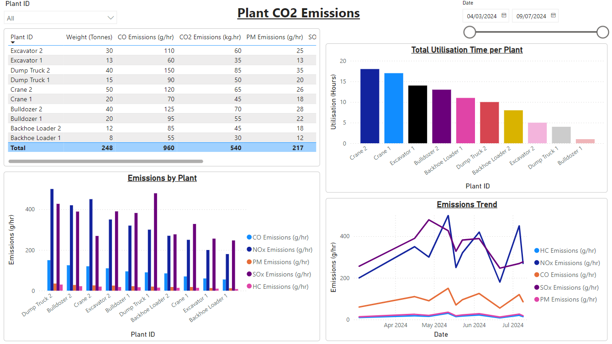Sort table by CO2 Emissions (kg.hr) header
The width and height of the screenshot is (612, 344).
210,37
